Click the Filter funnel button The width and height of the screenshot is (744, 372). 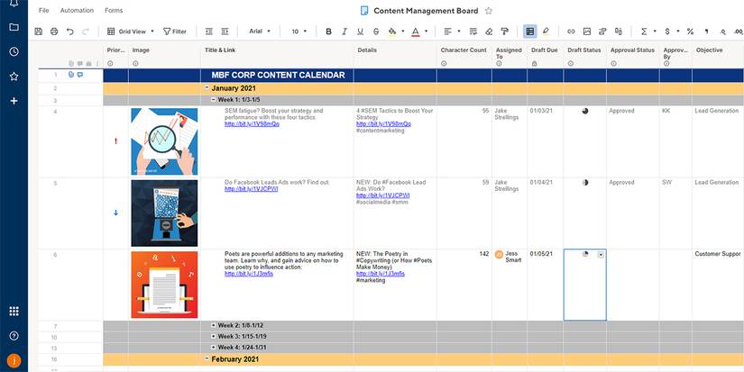175,32
